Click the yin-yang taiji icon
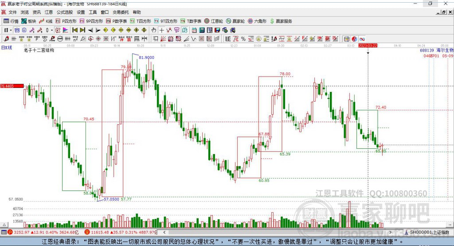The width and height of the screenshot is (454, 246). coord(354,39)
